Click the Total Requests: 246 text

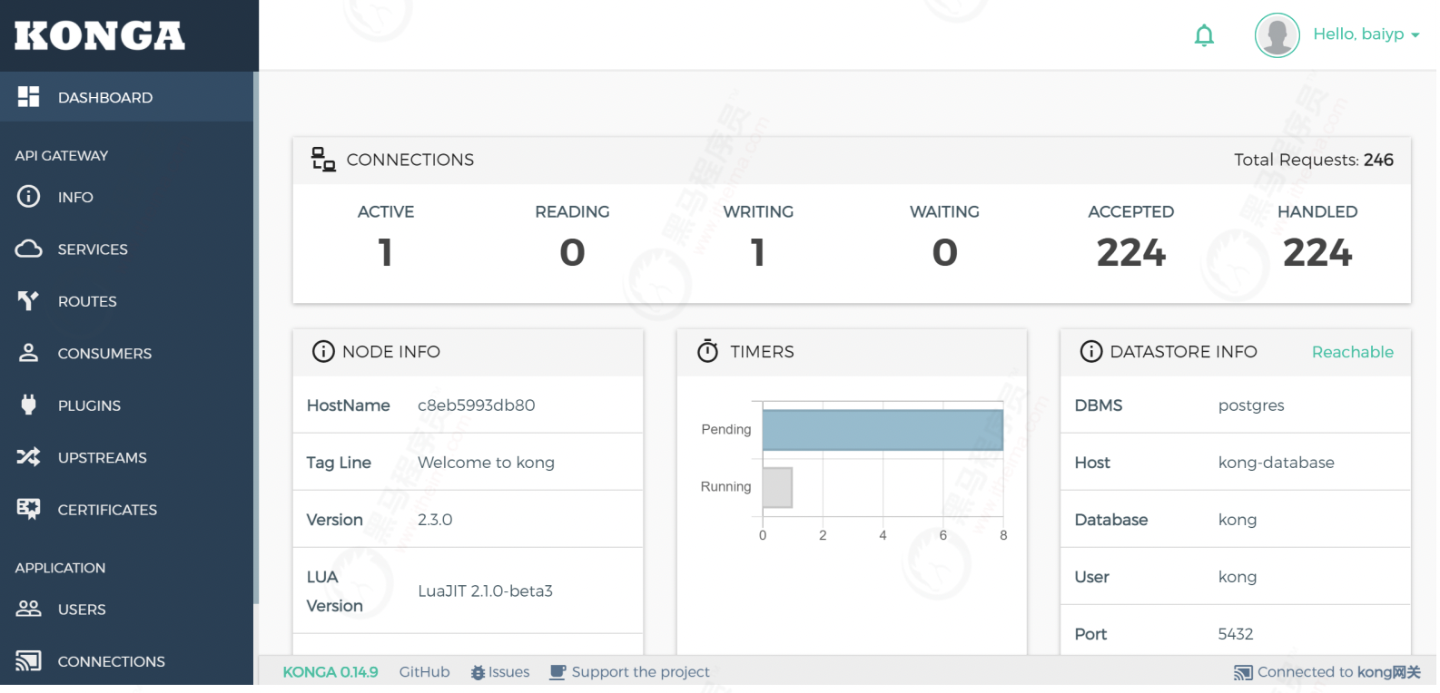[1313, 160]
